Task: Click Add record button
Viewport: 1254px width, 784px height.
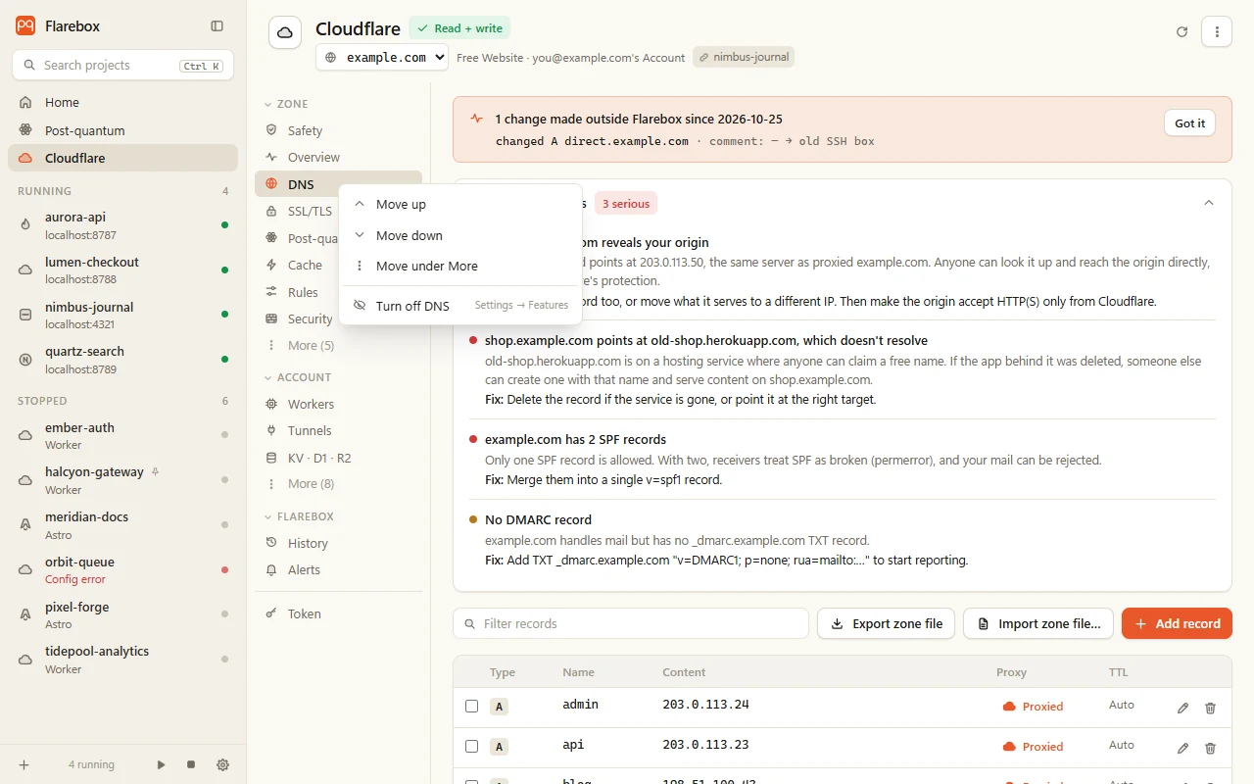Action: tap(1177, 623)
